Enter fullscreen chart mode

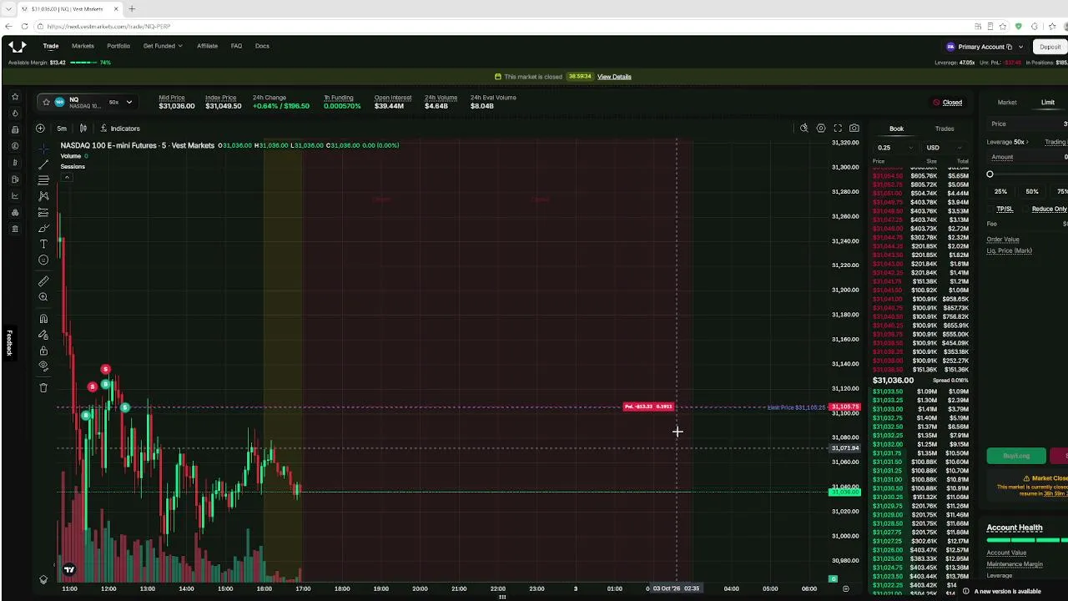(x=838, y=129)
